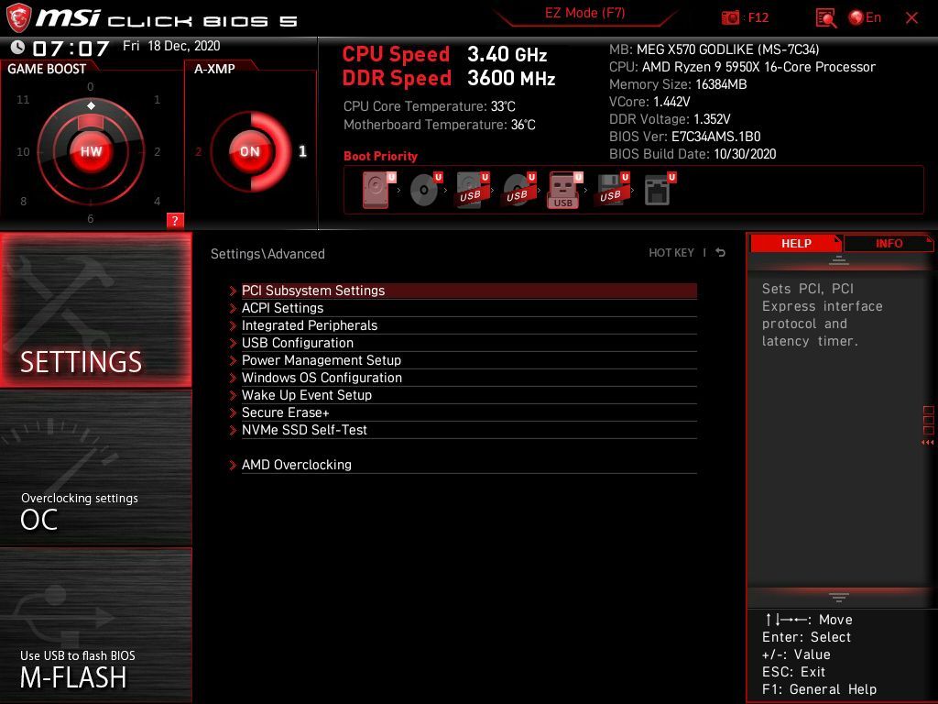This screenshot has width=938, height=704.
Task: Click the clock icon beside the time
Action: pyautogui.click(x=18, y=48)
